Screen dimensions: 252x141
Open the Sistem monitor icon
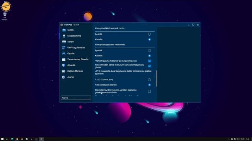(64, 42)
